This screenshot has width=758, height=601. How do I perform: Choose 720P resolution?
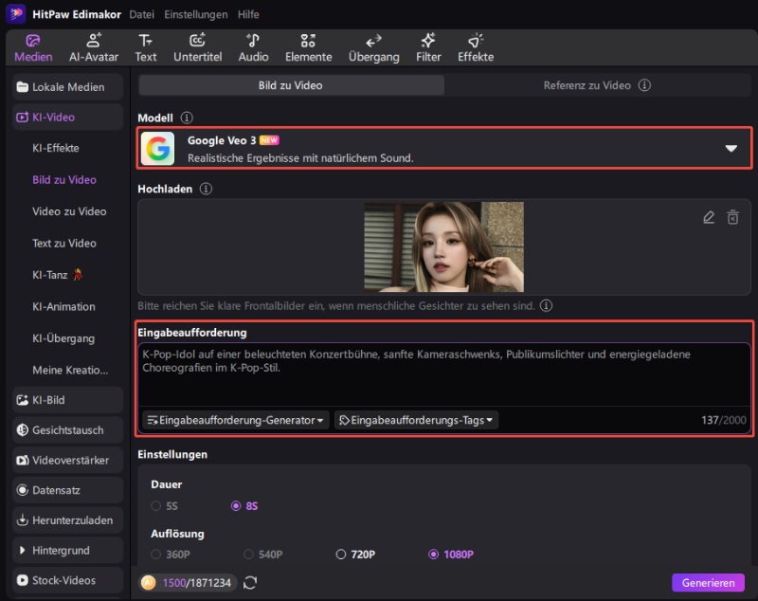click(x=355, y=555)
